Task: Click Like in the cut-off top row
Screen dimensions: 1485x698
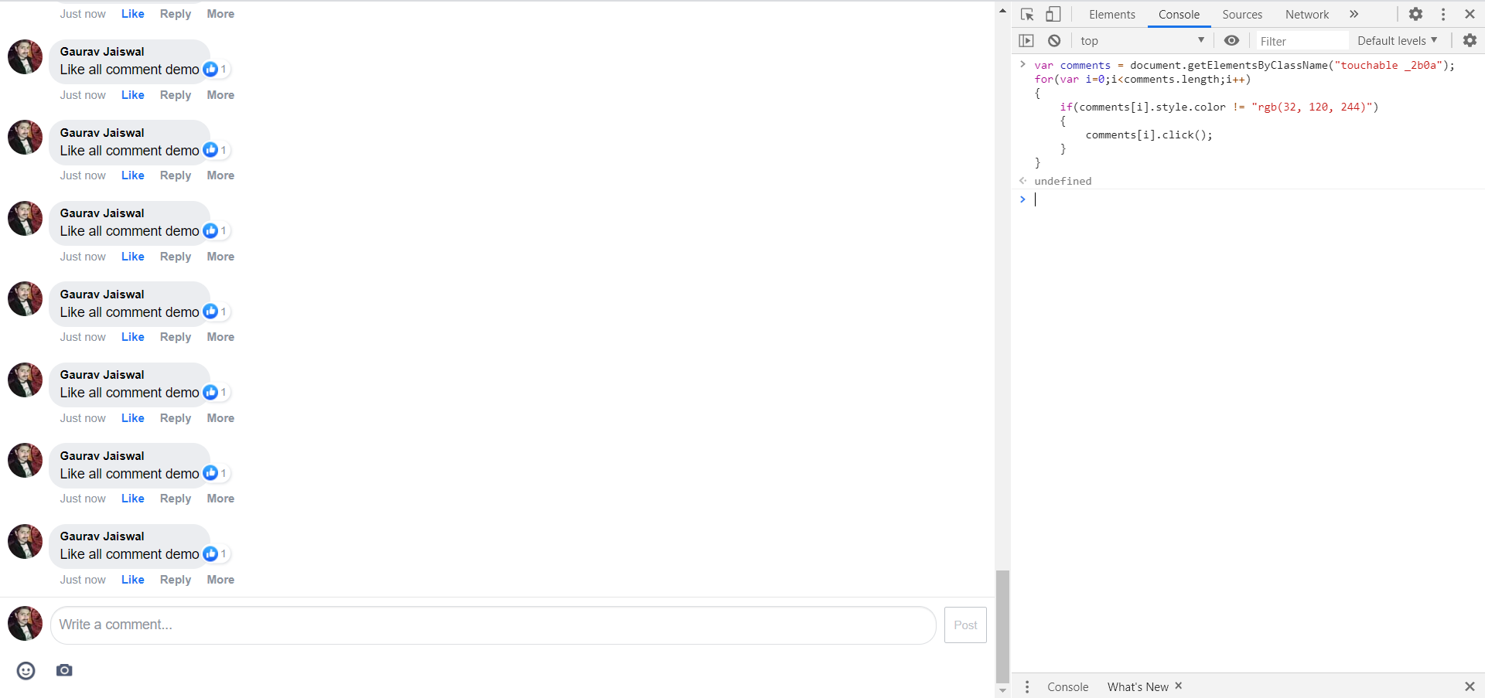Action: tap(133, 14)
